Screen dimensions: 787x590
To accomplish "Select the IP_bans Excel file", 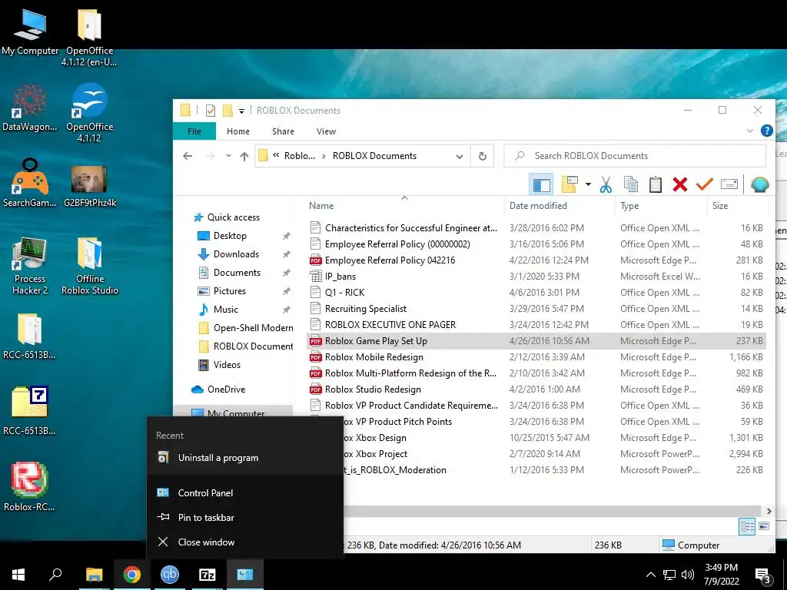I will [x=340, y=277].
